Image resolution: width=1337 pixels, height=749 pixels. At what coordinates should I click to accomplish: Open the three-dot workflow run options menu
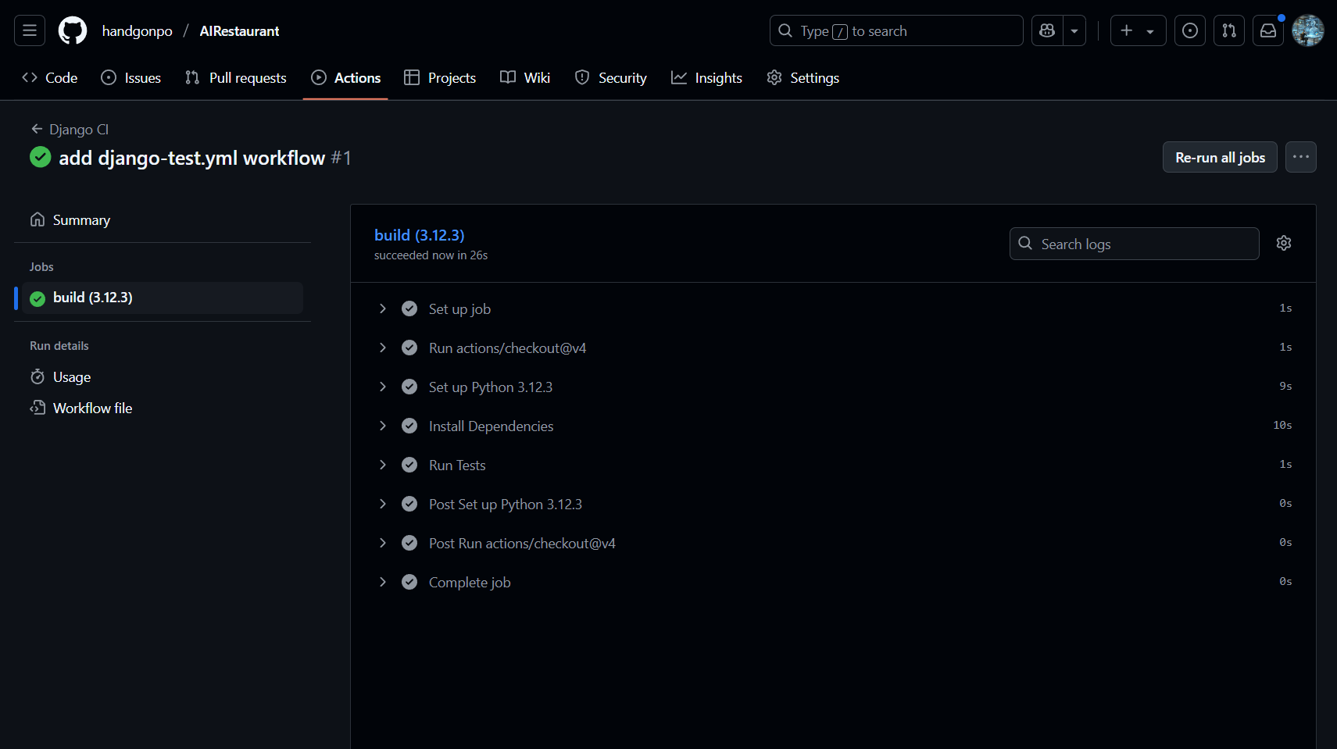pyautogui.click(x=1301, y=157)
